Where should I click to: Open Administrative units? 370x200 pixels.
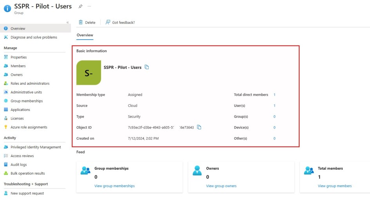point(26,92)
